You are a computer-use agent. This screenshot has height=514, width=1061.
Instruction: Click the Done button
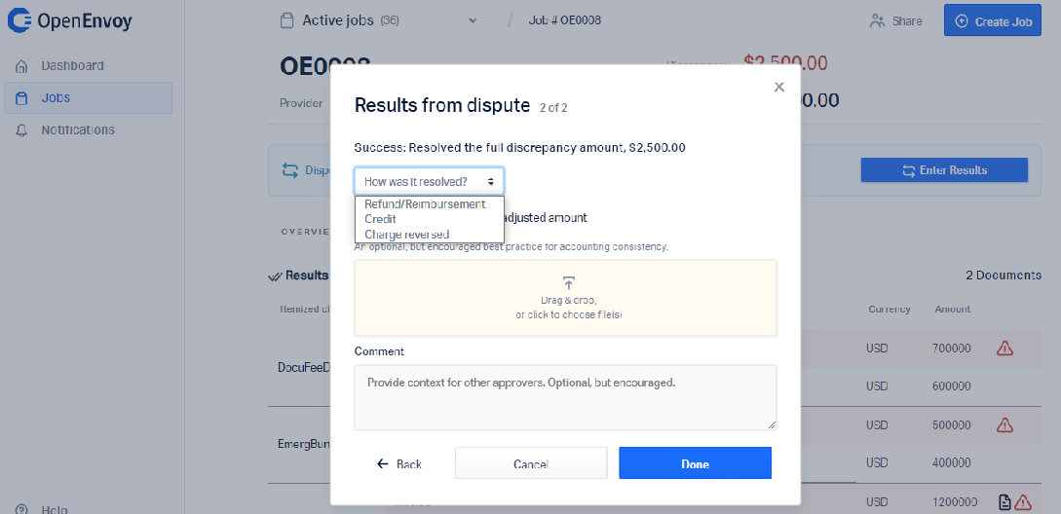coord(695,463)
